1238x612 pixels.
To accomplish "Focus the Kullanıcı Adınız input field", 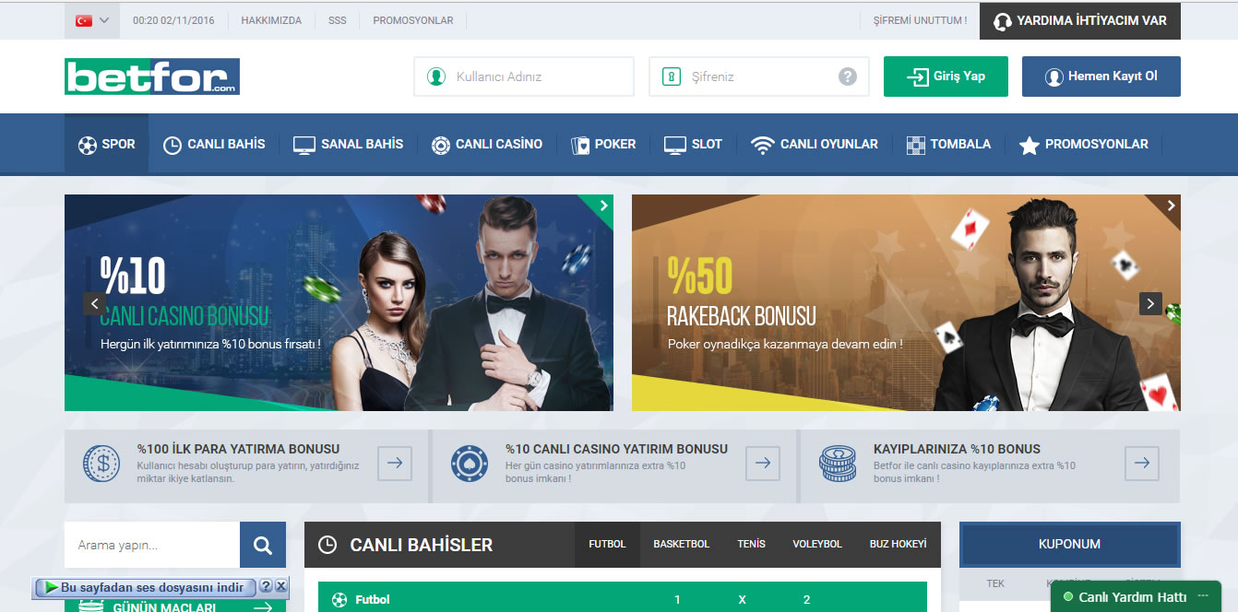I will pos(524,76).
